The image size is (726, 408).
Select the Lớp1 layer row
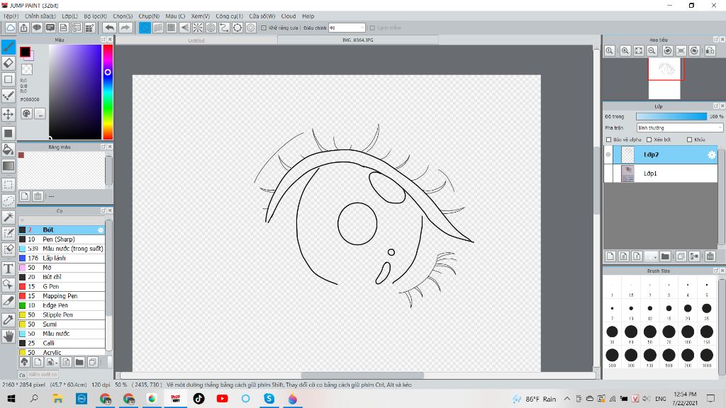coord(661,174)
